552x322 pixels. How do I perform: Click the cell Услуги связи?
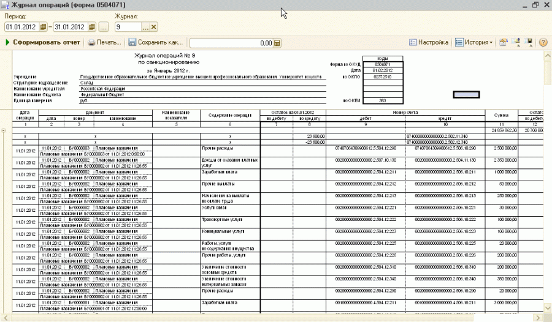pyautogui.click(x=230, y=210)
